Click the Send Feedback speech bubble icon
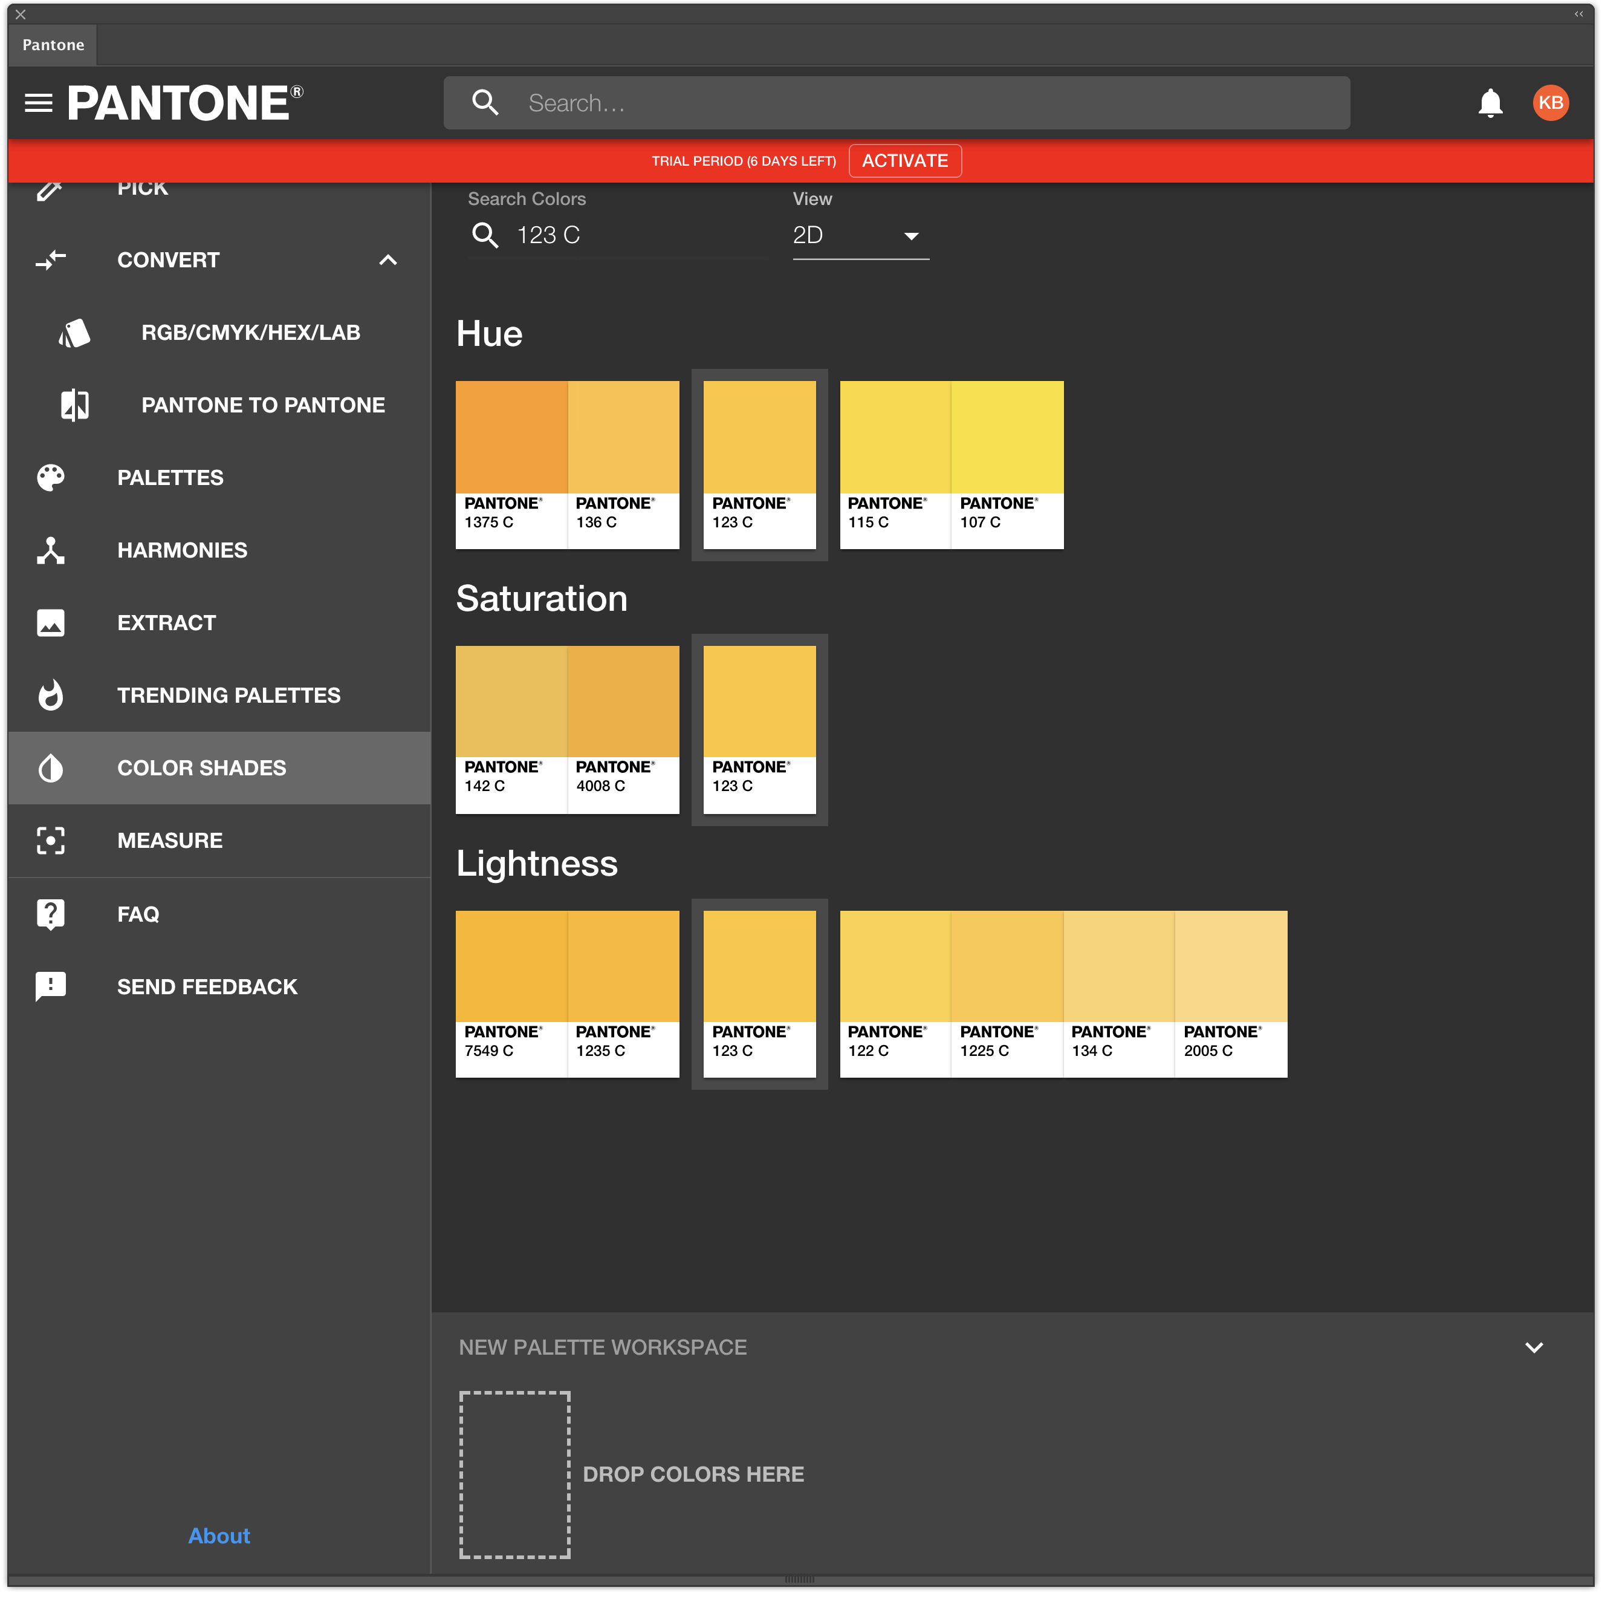1602x1599 pixels. pyautogui.click(x=51, y=987)
